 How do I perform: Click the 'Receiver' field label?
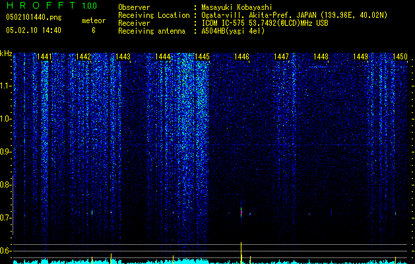[x=134, y=23]
